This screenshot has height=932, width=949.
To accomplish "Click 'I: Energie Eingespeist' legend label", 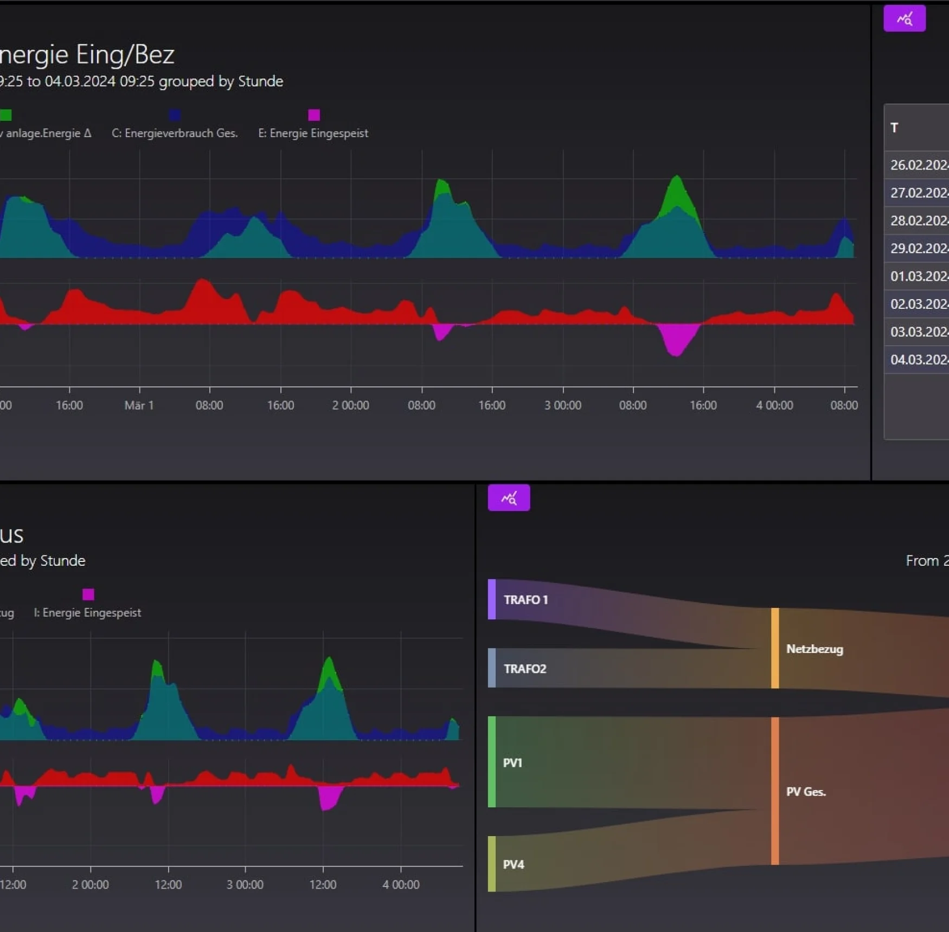I will [x=87, y=613].
